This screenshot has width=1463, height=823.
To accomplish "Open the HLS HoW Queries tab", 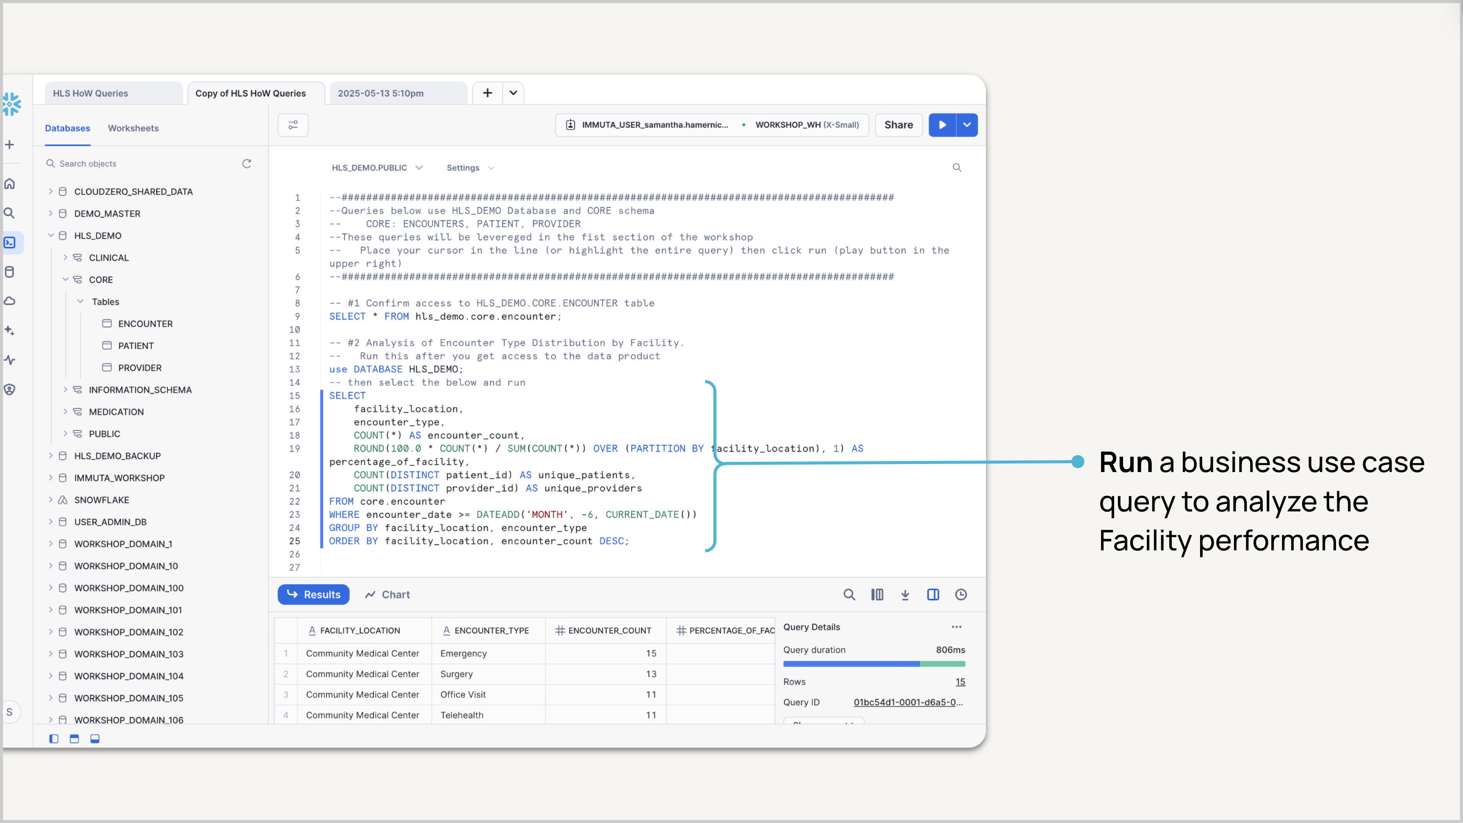I will pyautogui.click(x=90, y=93).
